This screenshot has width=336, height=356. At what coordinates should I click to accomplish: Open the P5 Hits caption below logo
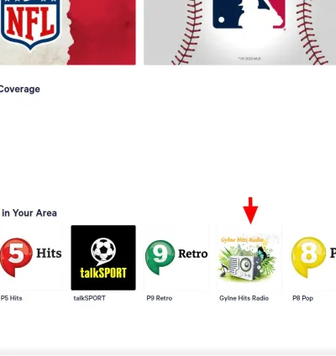tap(12, 298)
